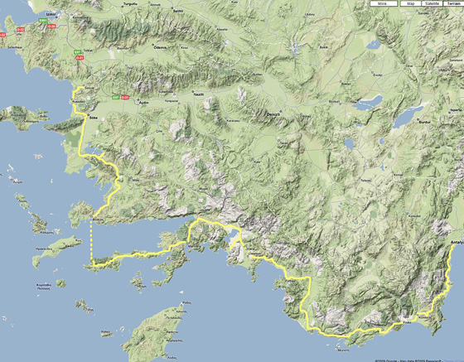464x362 pixels.
Task: Open the More... layers menu
Action: [384, 4]
